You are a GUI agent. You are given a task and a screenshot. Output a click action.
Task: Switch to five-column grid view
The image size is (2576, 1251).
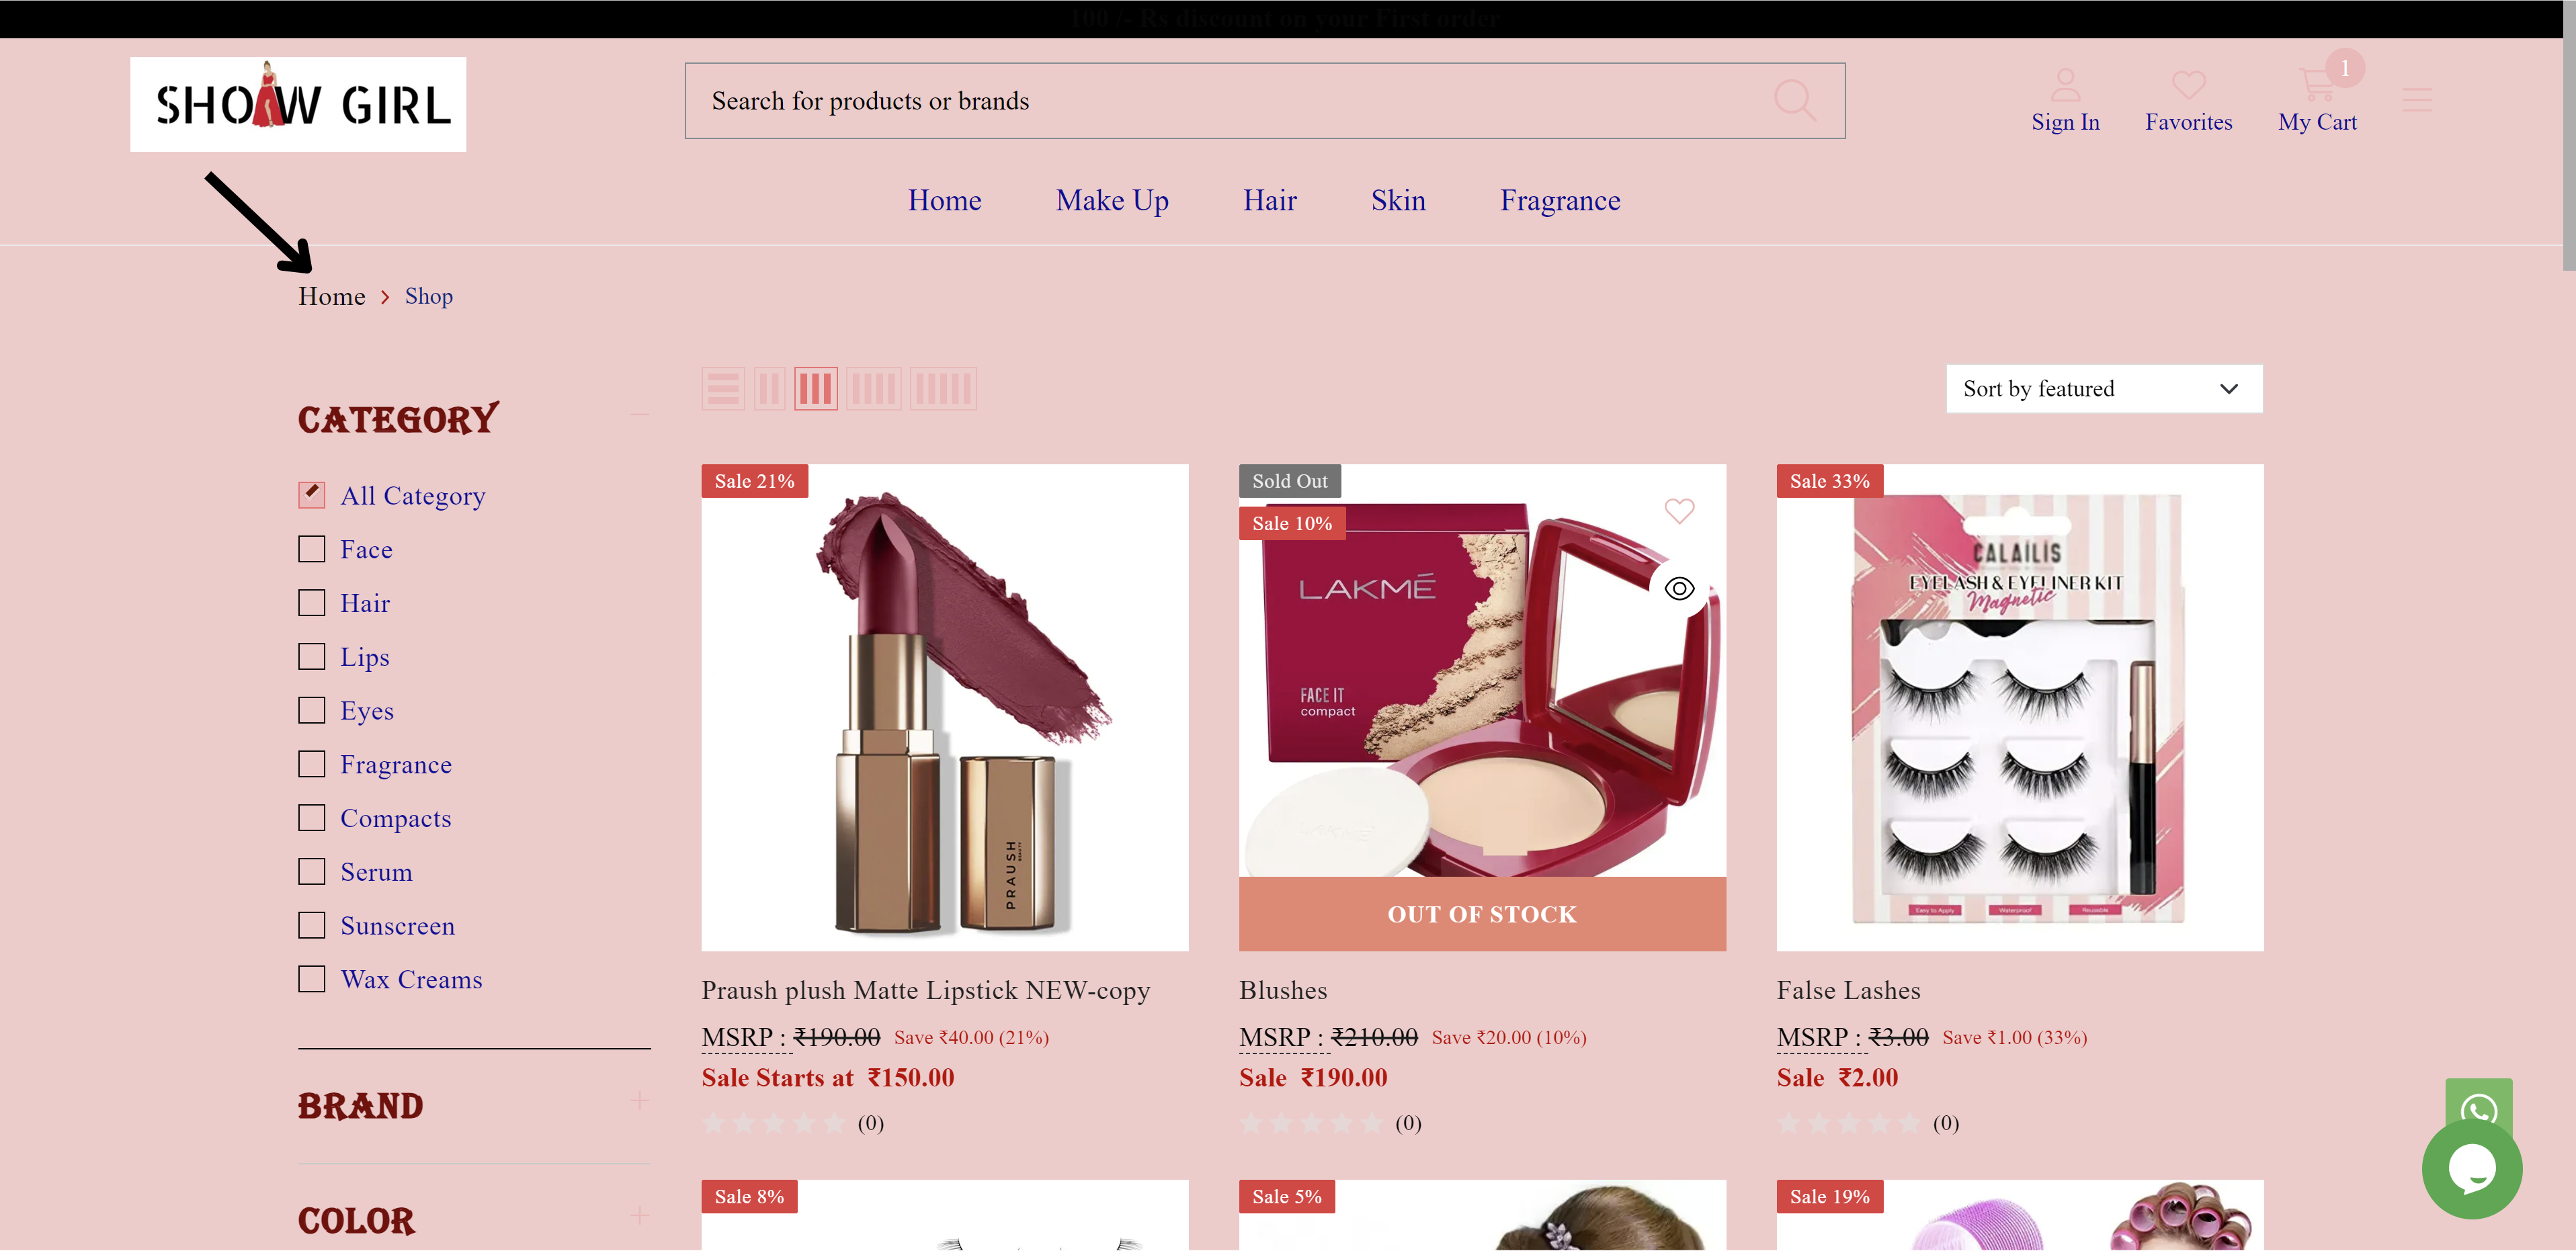[x=942, y=389]
